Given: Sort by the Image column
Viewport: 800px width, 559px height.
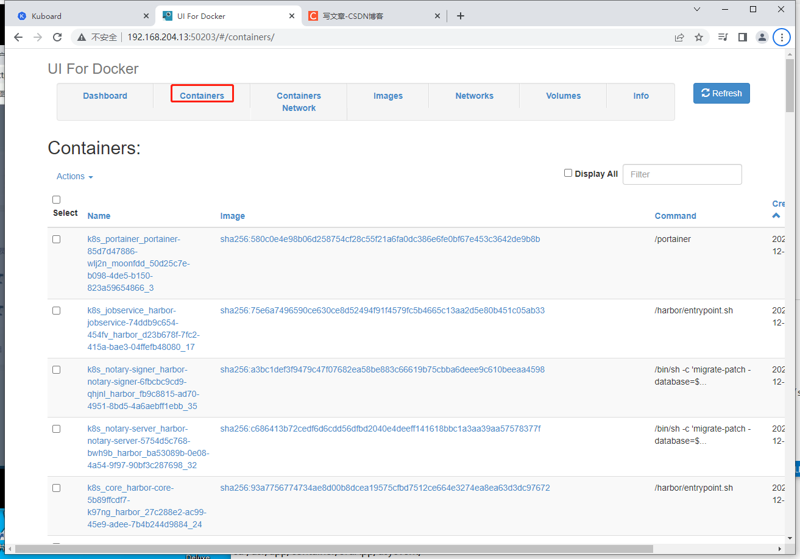Looking at the screenshot, I should point(233,216).
